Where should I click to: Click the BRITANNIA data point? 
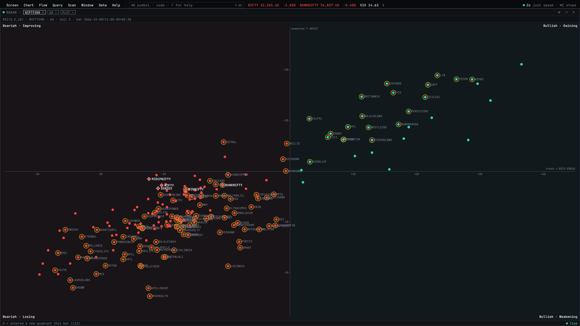pyautogui.click(x=361, y=97)
